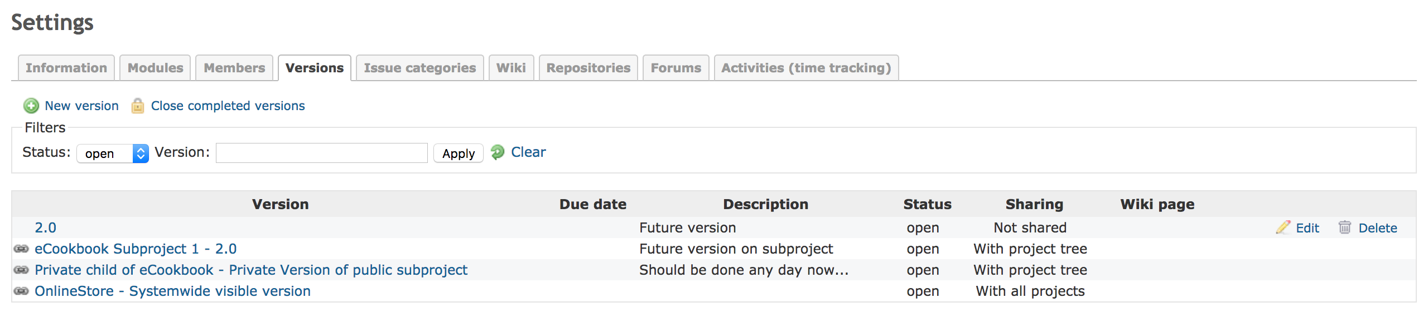Click the New version link
Image resolution: width=1428 pixels, height=317 pixels.
(81, 106)
